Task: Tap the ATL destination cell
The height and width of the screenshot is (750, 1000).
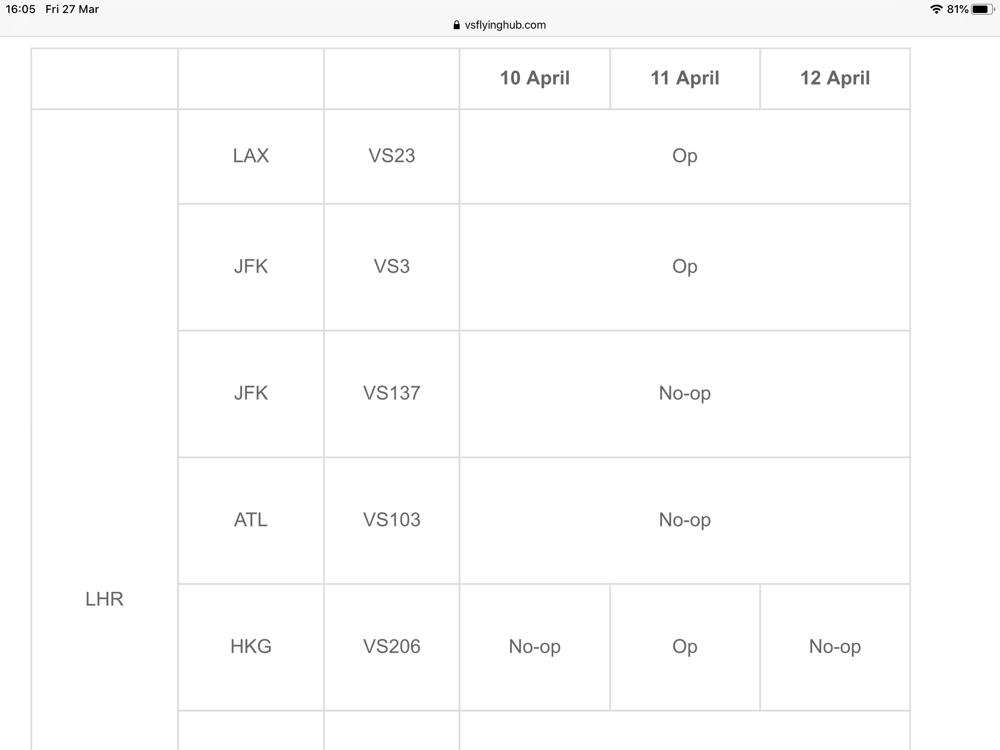Action: (x=251, y=520)
